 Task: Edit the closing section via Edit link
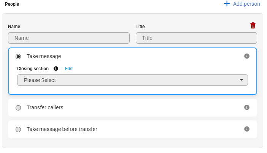point(69,68)
